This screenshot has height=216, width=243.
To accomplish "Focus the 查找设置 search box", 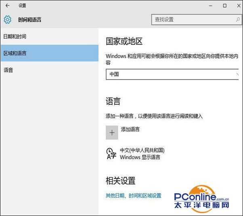I will click(195, 19).
